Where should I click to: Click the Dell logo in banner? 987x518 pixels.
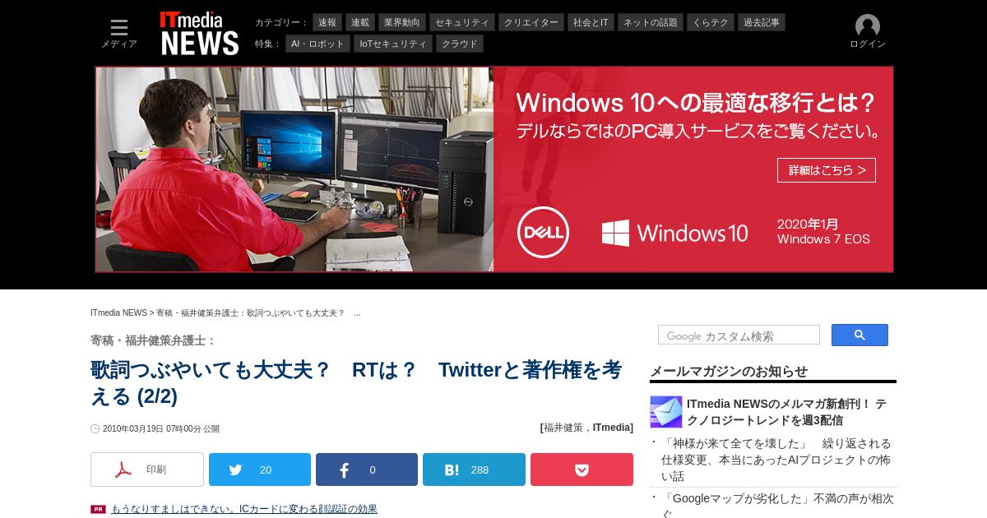(543, 232)
